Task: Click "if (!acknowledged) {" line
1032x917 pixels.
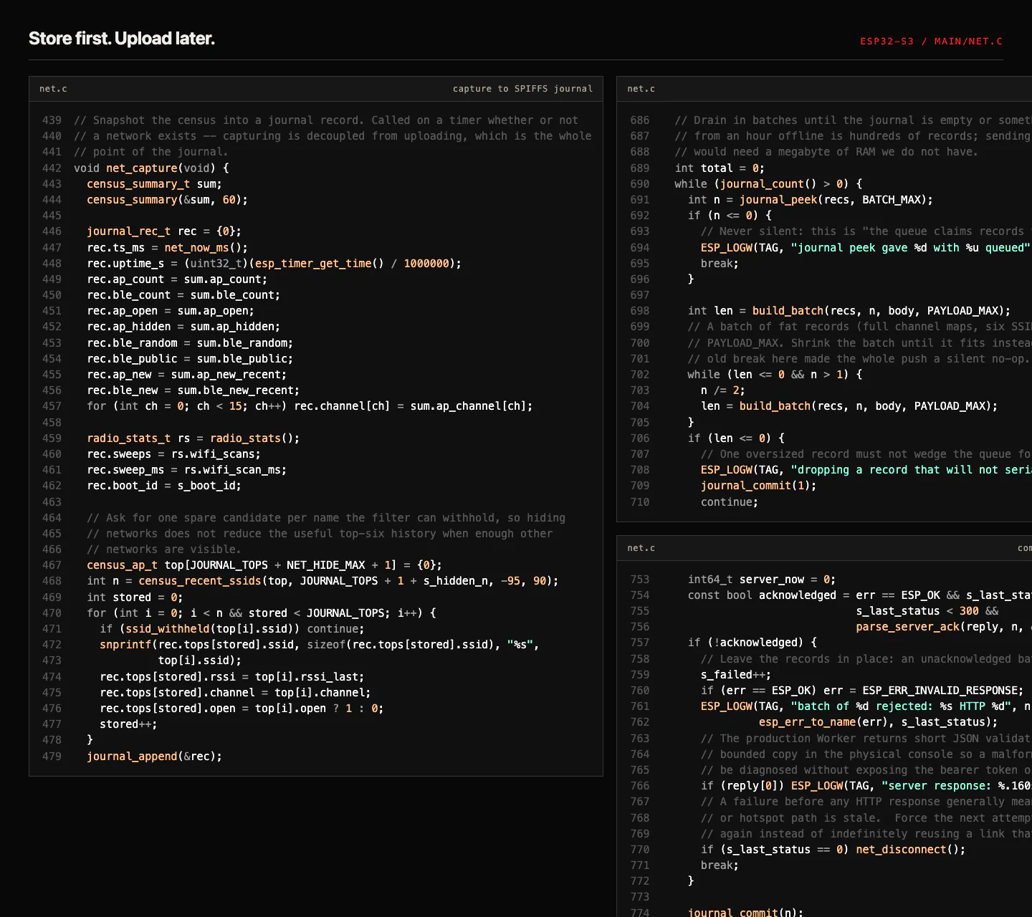Action: coord(752,643)
